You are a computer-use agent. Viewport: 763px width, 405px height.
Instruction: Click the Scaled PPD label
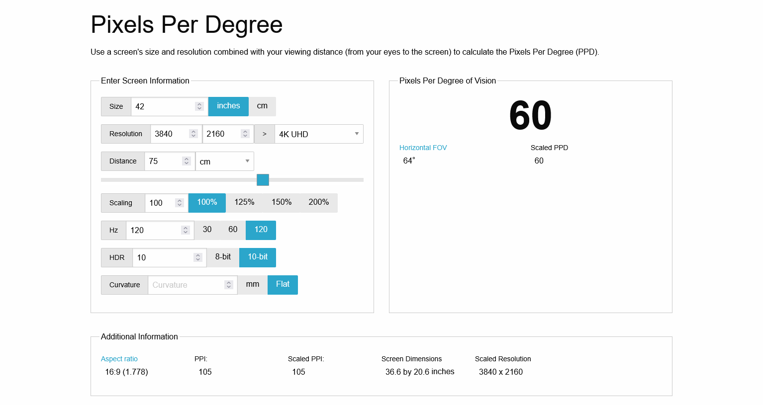point(549,148)
